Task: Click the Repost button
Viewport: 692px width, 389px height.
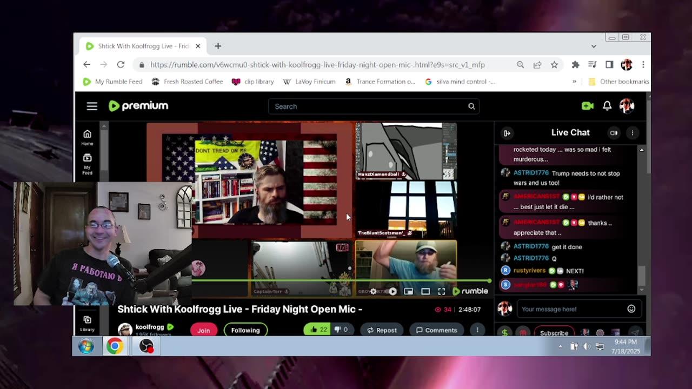Action: [x=382, y=330]
